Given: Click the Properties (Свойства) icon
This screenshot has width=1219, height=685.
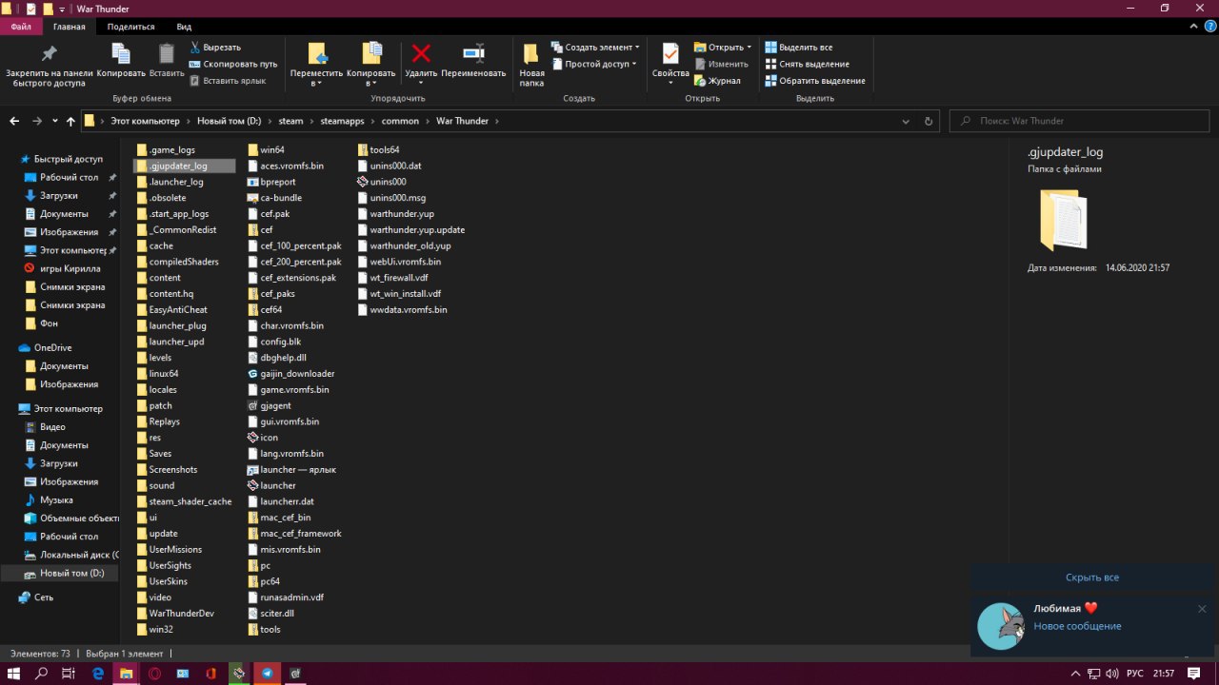Looking at the screenshot, I should 670,53.
